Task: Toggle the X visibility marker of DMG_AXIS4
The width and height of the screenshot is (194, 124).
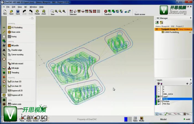Action: 159,94
